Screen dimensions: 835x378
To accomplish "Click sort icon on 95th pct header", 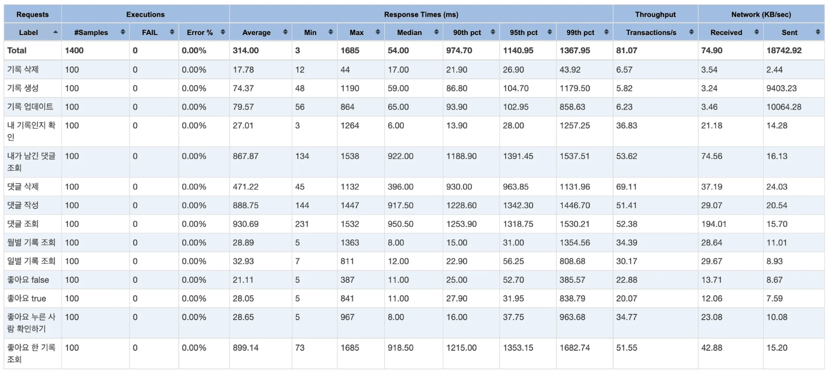I will (x=550, y=32).
